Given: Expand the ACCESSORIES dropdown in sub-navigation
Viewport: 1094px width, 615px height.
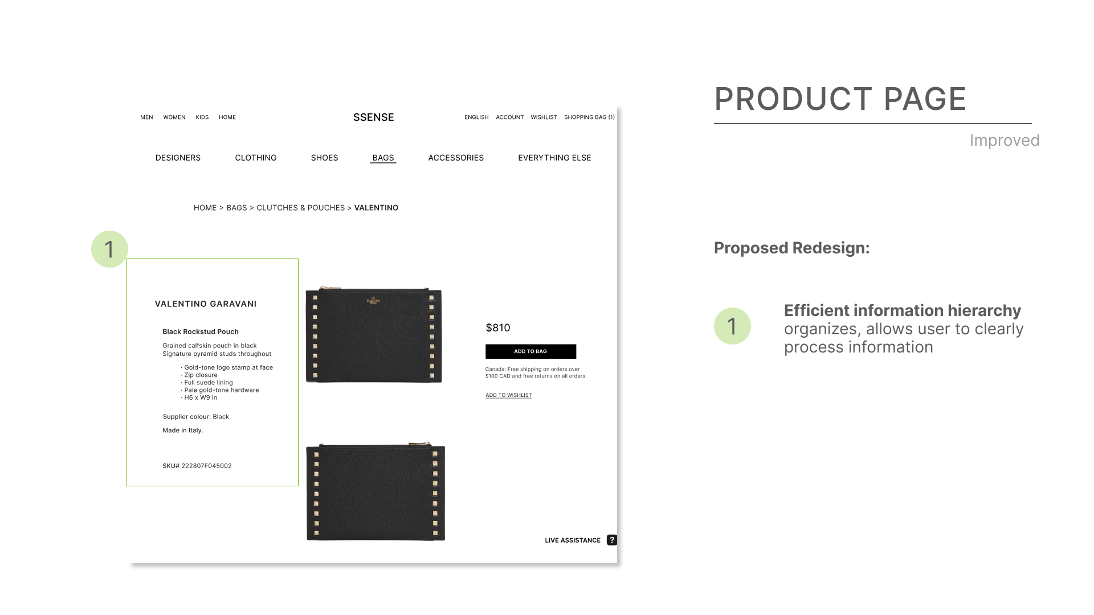Looking at the screenshot, I should (x=456, y=158).
